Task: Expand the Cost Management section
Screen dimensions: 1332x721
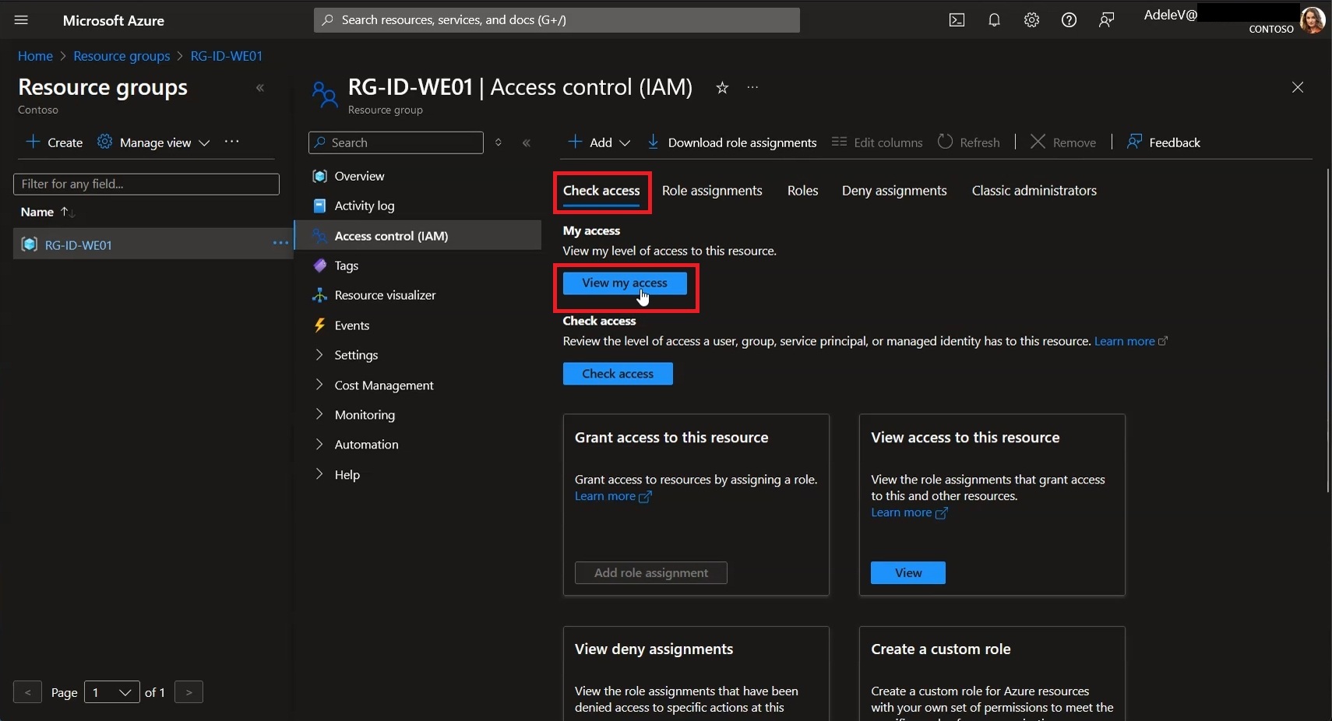Action: 384,385
